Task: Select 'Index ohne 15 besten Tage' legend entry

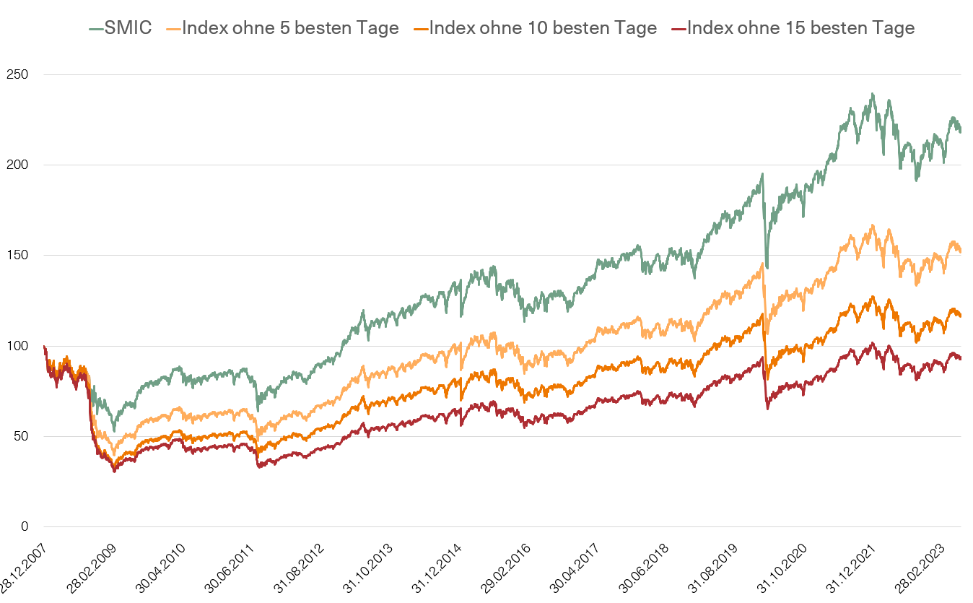Action: point(800,28)
